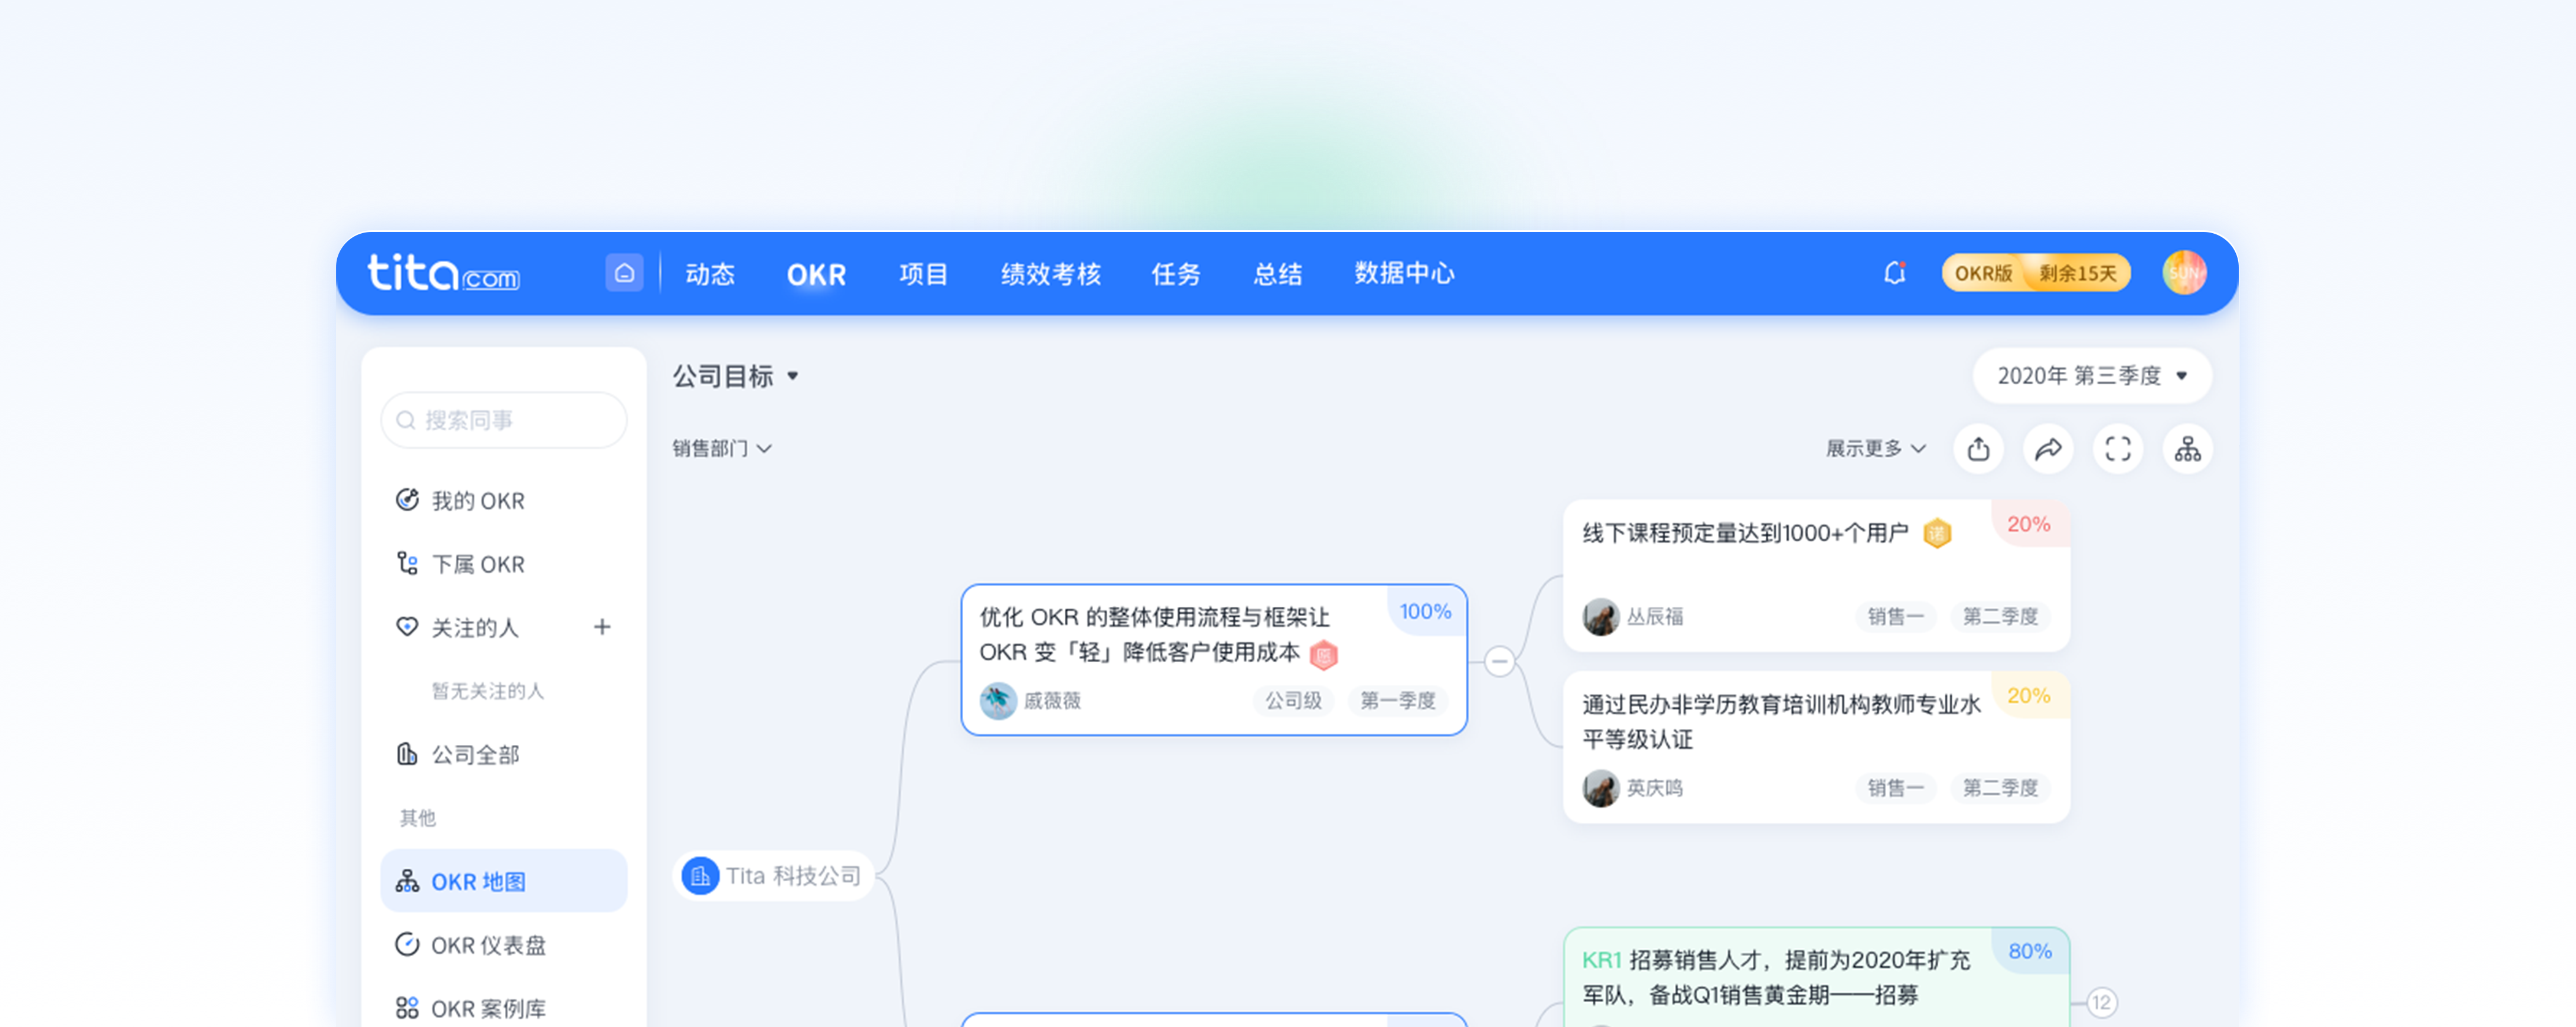Open 下属 OKR in sidebar
The width and height of the screenshot is (2576, 1027).
click(504, 564)
